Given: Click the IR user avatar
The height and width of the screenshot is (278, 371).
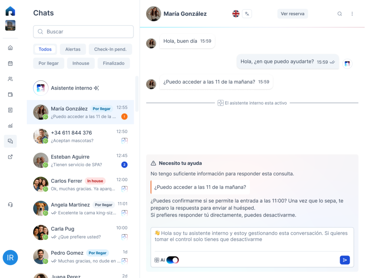Looking at the screenshot, I should [x=10, y=258].
